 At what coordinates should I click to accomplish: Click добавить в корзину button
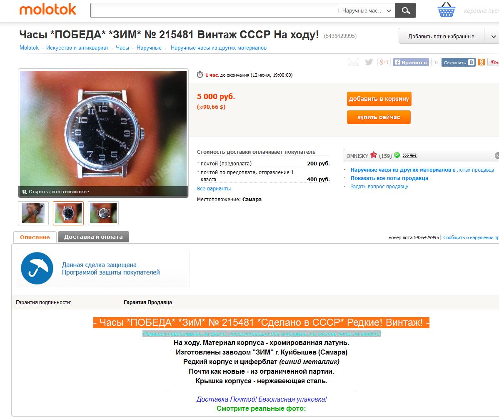coord(379,99)
